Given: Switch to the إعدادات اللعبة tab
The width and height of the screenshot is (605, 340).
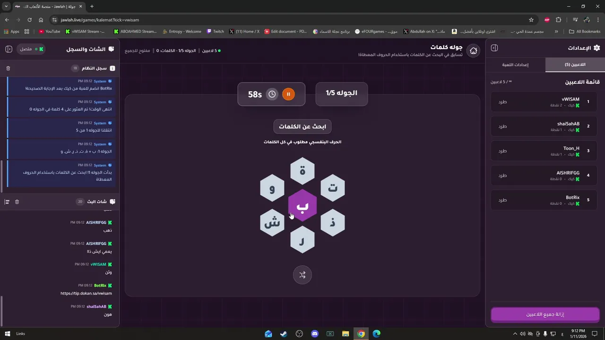Looking at the screenshot, I should (515, 65).
